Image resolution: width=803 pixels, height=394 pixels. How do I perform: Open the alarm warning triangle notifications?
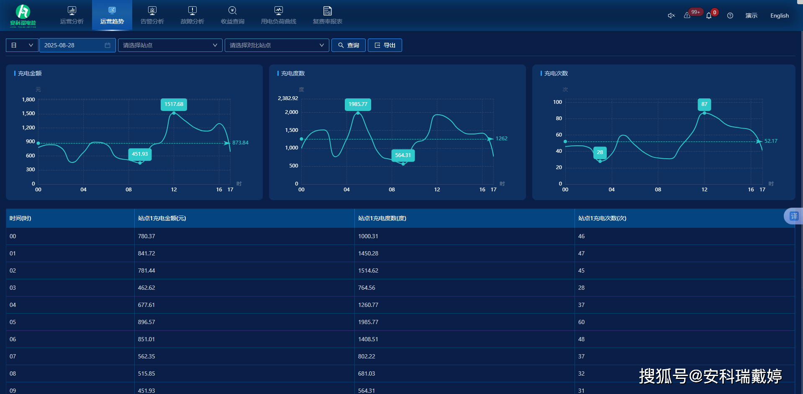pyautogui.click(x=687, y=15)
